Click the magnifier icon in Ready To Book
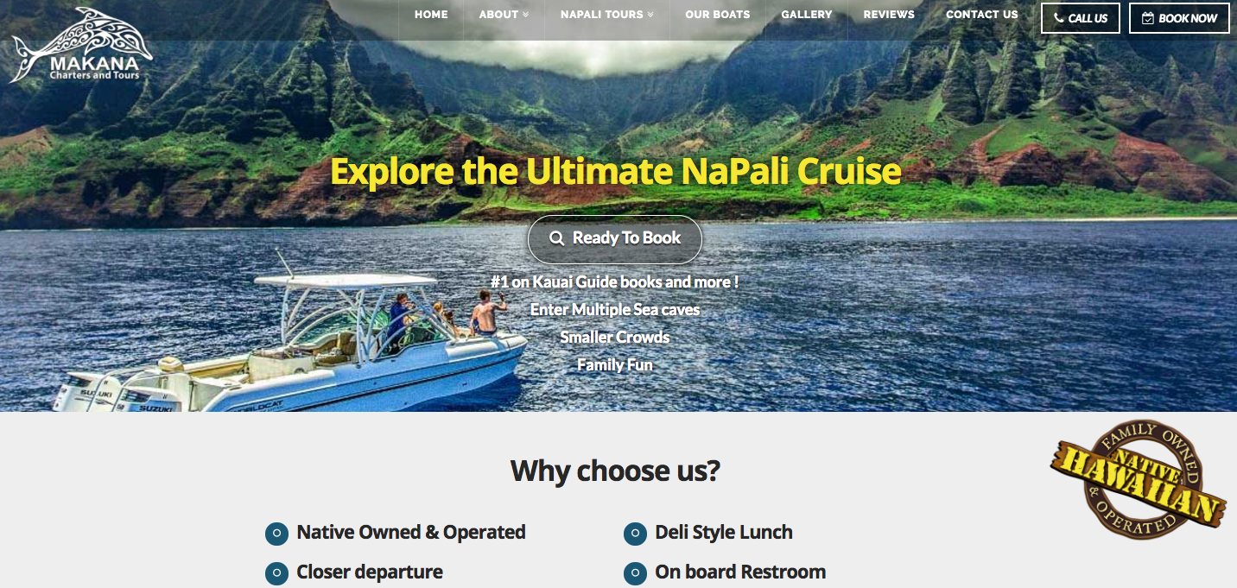This screenshot has height=588, width=1237. (x=557, y=238)
